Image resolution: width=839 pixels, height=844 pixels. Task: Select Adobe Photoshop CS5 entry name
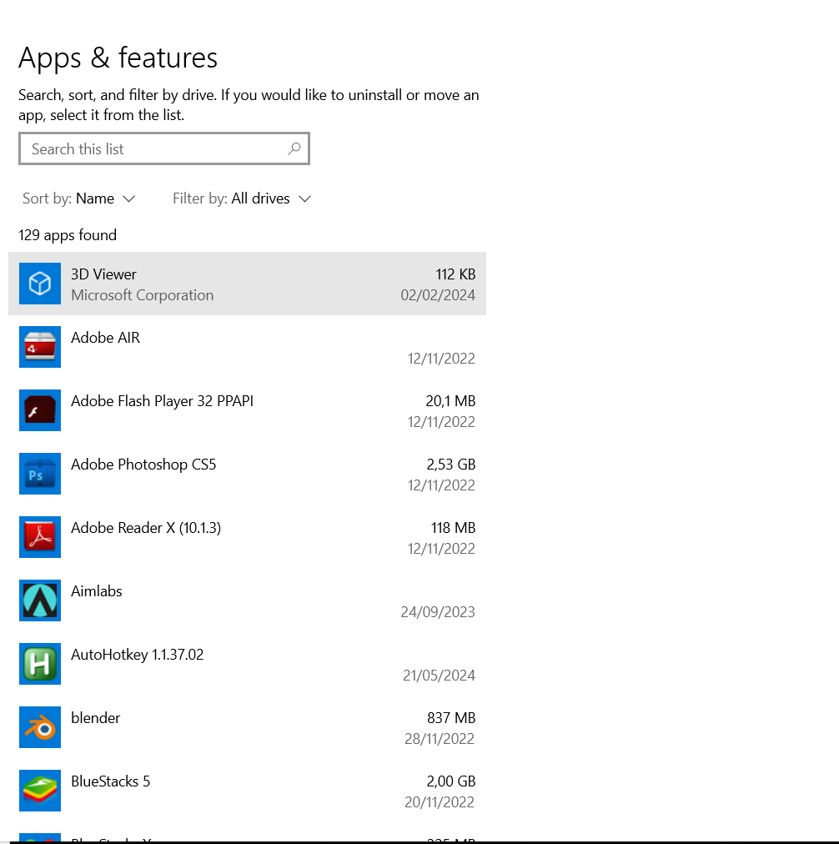click(143, 465)
